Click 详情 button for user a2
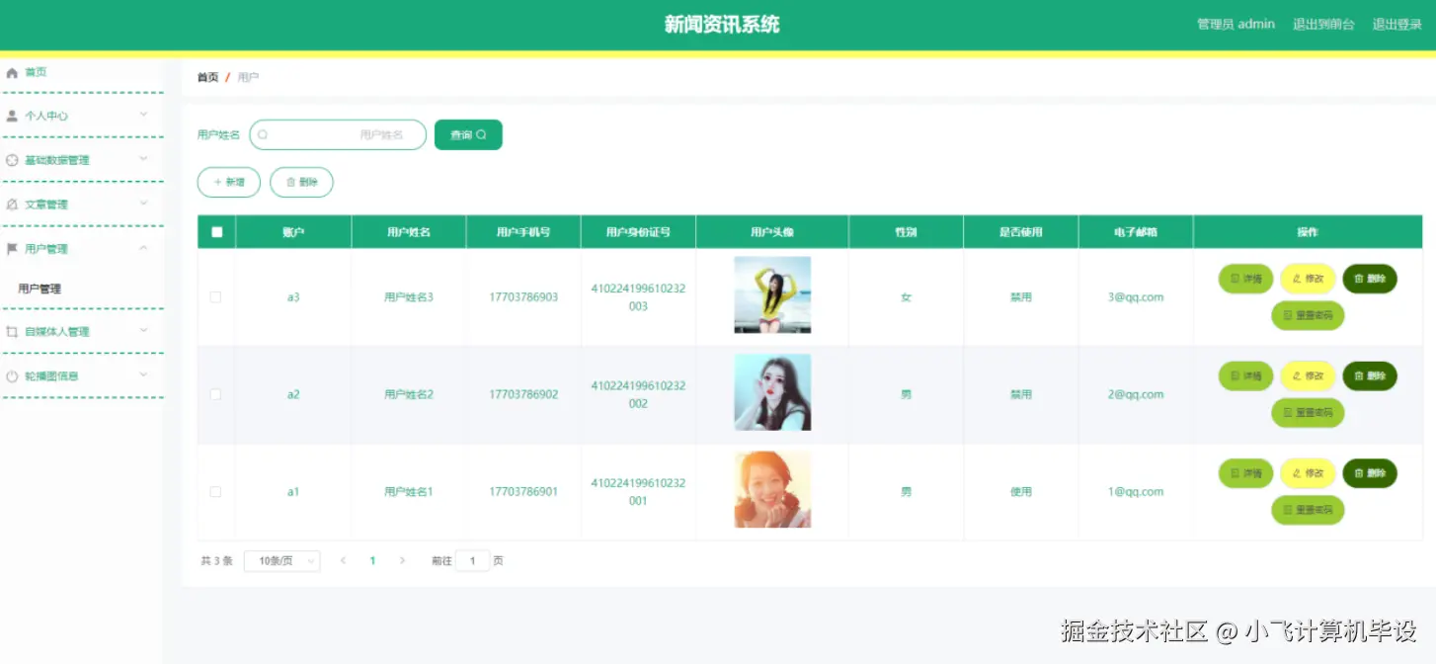 point(1246,376)
